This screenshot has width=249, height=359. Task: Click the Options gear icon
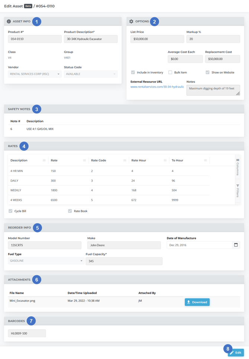(131, 22)
